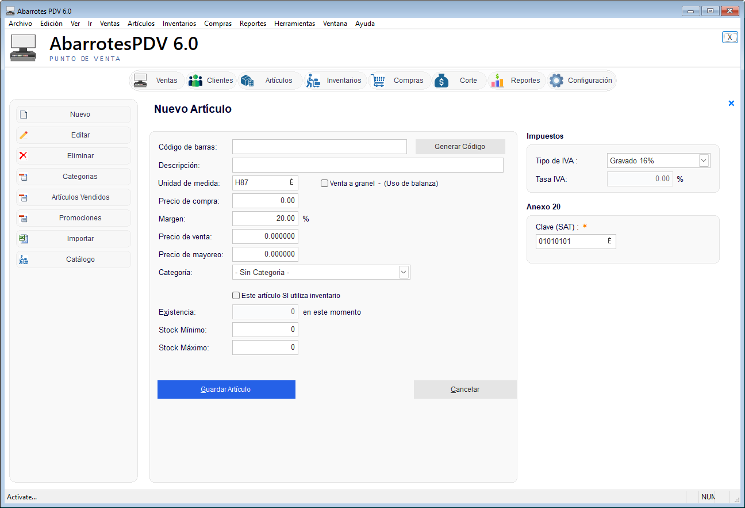The width and height of the screenshot is (745, 508).
Task: Open the Ventas register icon in toolbar
Action: [x=140, y=81]
